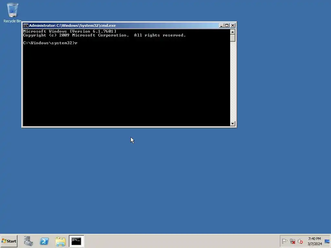The image size is (331, 248).
Task: Launch Server Manager from the taskbar
Action: click(28, 241)
